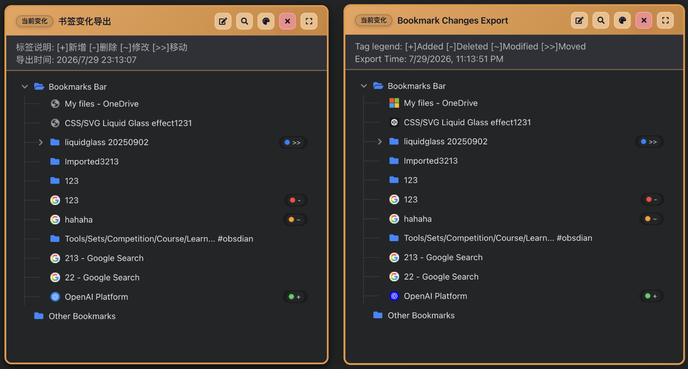The width and height of the screenshot is (688, 369).
Task: Click deleted badge on left 123 bookmark
Action: point(296,200)
